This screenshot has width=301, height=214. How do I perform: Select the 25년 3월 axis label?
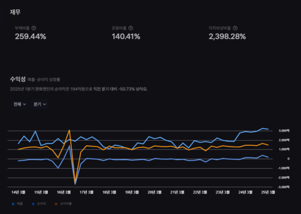[268, 192]
